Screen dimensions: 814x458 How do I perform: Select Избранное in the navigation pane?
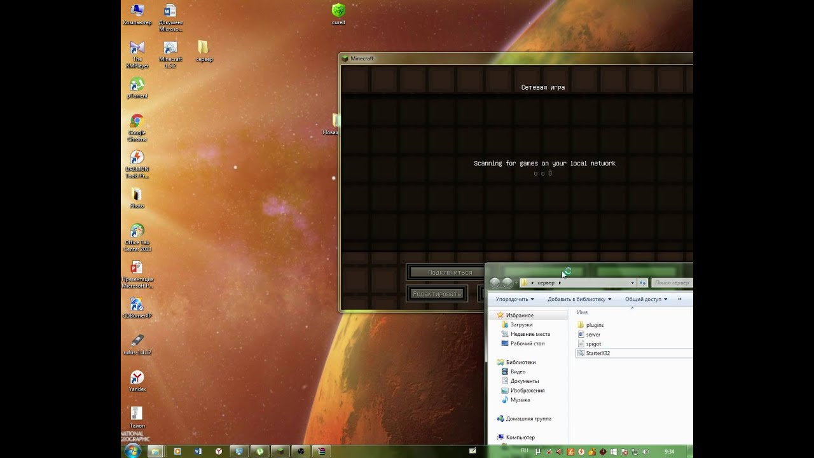click(520, 316)
